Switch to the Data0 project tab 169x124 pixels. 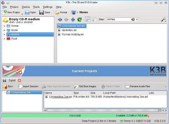pyautogui.click(x=12, y=80)
